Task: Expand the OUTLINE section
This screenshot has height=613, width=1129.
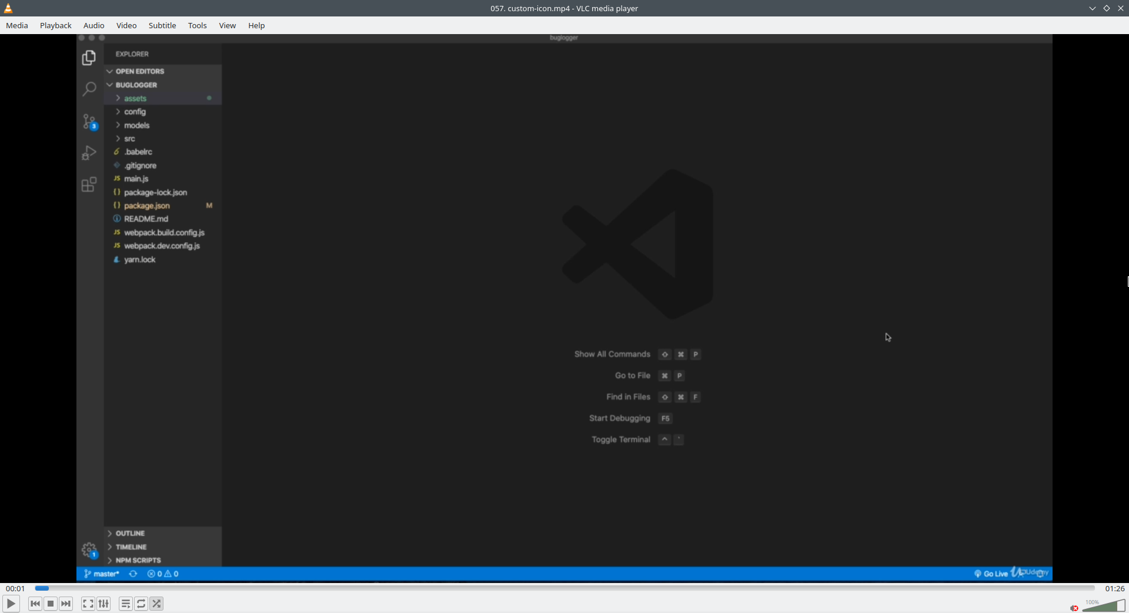Action: coord(163,533)
